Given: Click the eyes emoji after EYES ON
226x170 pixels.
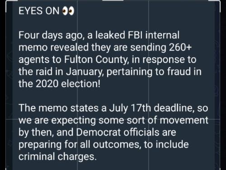Looking at the screenshot, I should coord(68,11).
